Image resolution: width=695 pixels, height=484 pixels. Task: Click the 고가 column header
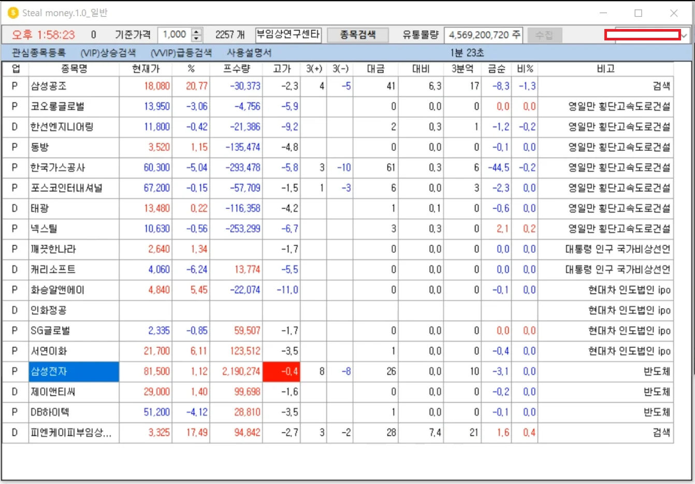point(282,69)
